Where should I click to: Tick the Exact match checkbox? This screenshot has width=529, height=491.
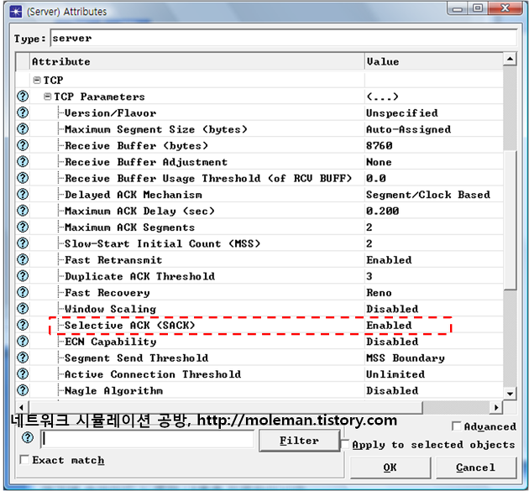[x=24, y=460]
